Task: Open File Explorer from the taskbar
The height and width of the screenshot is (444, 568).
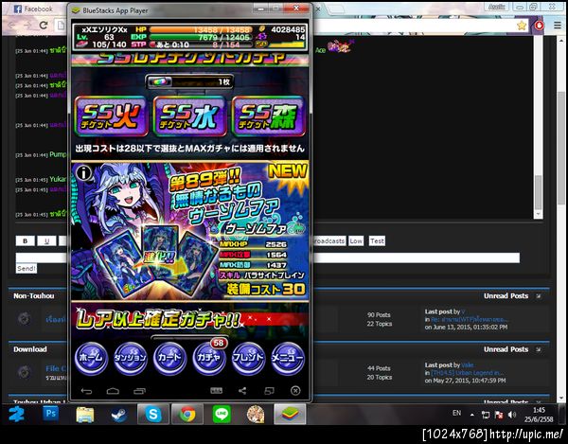Action: 85,415
